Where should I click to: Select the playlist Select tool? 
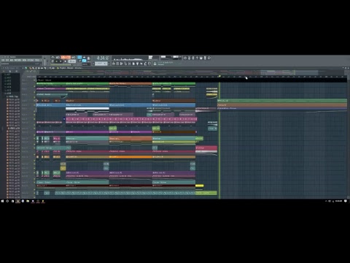(47, 68)
